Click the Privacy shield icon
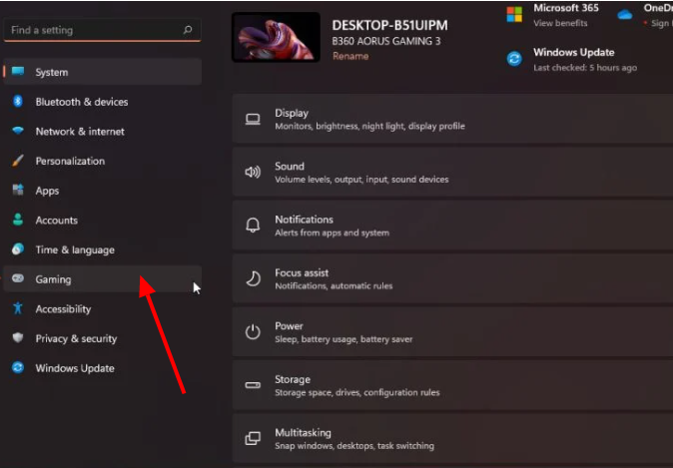The height and width of the screenshot is (468, 673). coord(18,337)
